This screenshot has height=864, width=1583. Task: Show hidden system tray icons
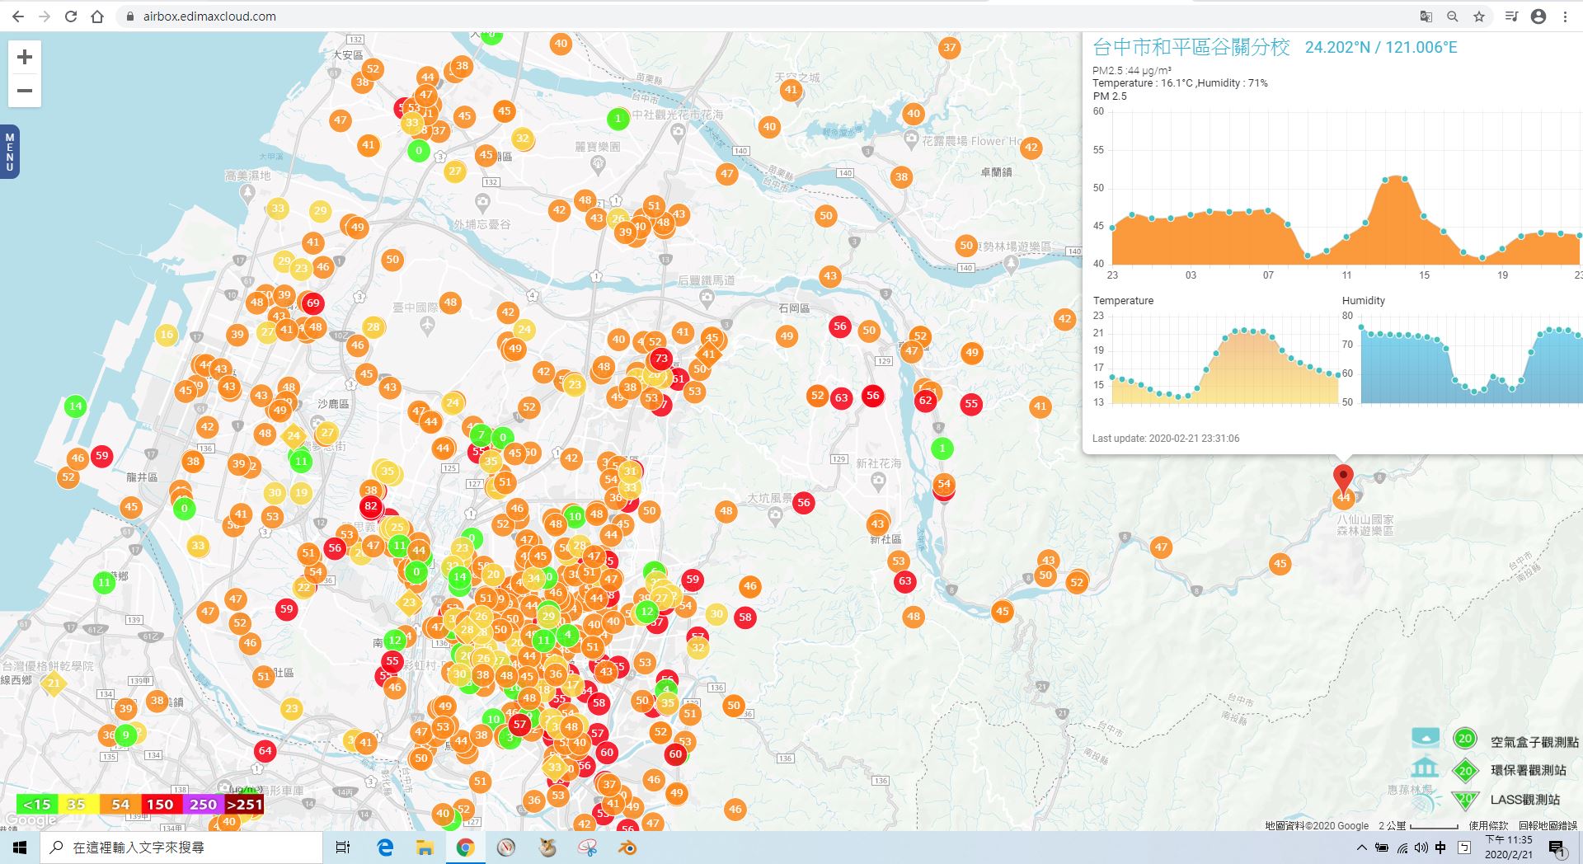coord(1361,848)
